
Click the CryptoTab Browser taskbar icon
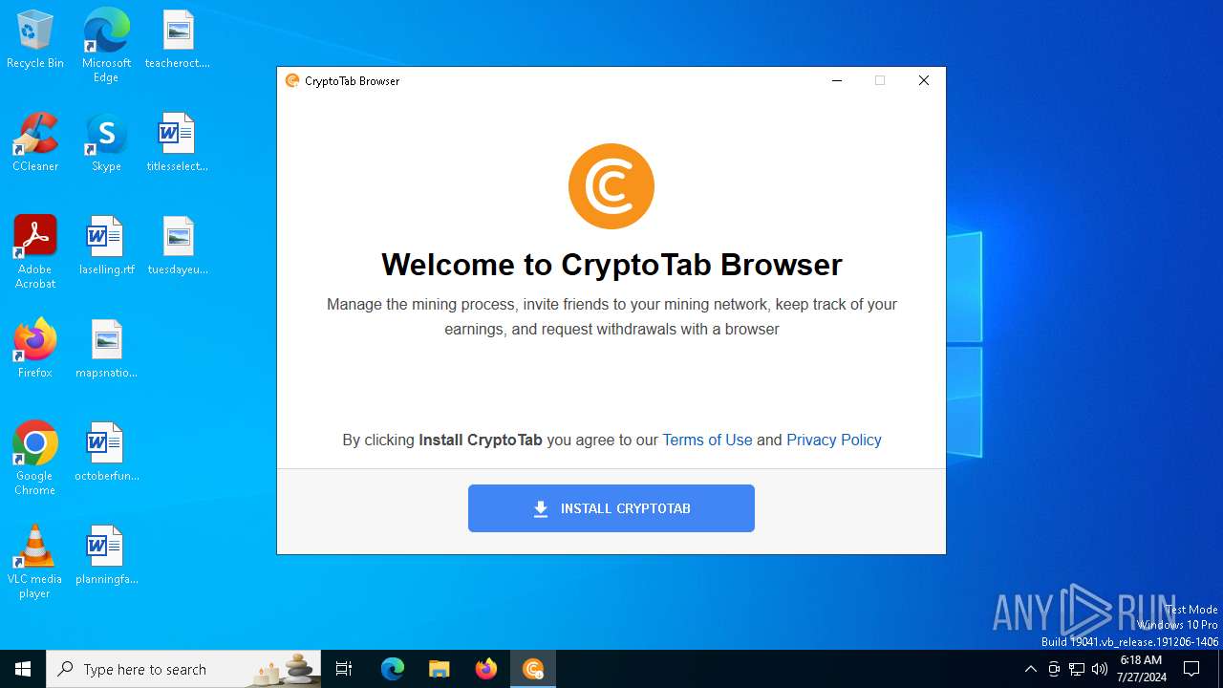[533, 669]
